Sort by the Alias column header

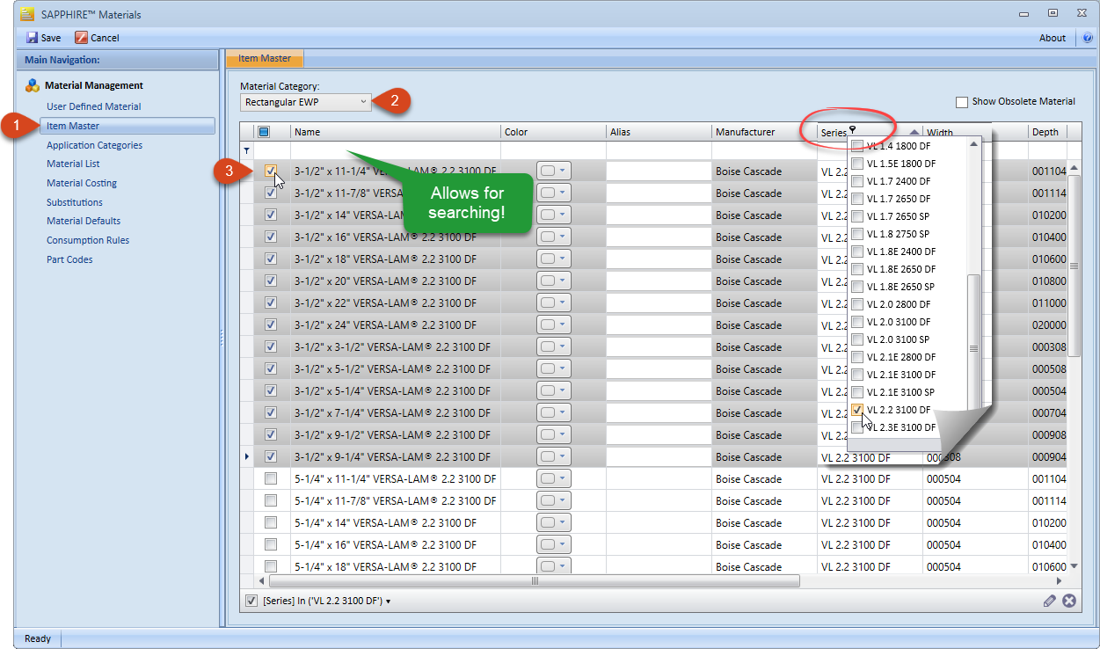[x=659, y=132]
